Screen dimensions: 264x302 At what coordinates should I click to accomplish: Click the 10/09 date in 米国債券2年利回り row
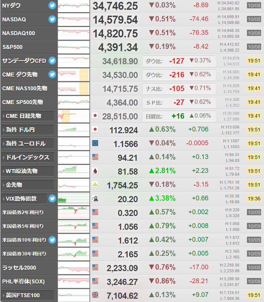coord(254,212)
